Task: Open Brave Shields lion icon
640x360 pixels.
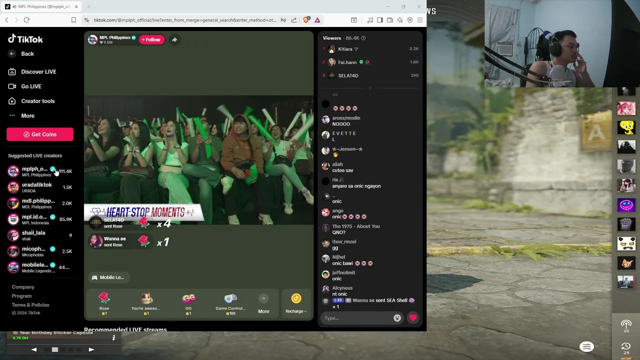Action: (306, 20)
